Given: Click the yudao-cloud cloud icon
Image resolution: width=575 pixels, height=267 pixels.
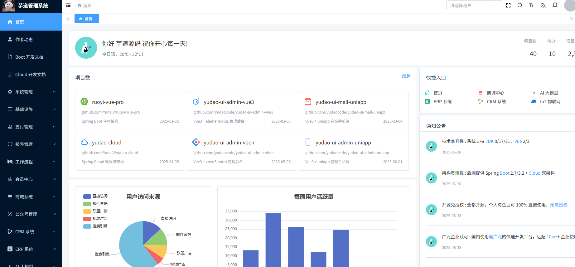Looking at the screenshot, I should pos(85,142).
